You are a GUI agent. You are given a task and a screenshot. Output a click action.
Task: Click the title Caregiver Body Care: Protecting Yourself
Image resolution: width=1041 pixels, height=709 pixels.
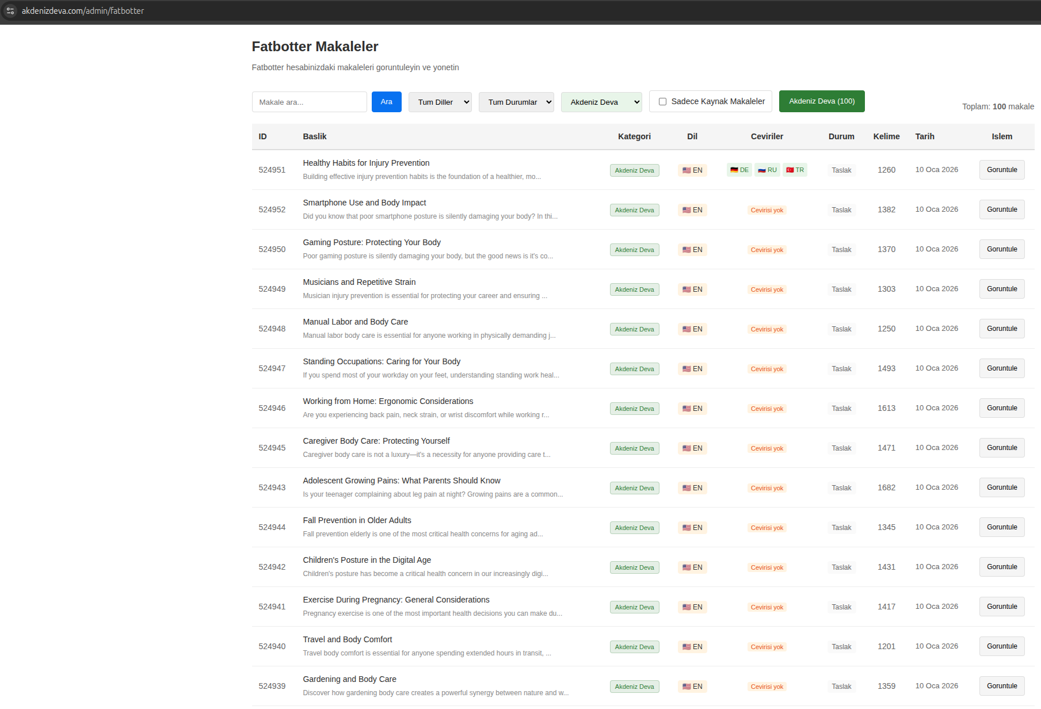click(376, 441)
